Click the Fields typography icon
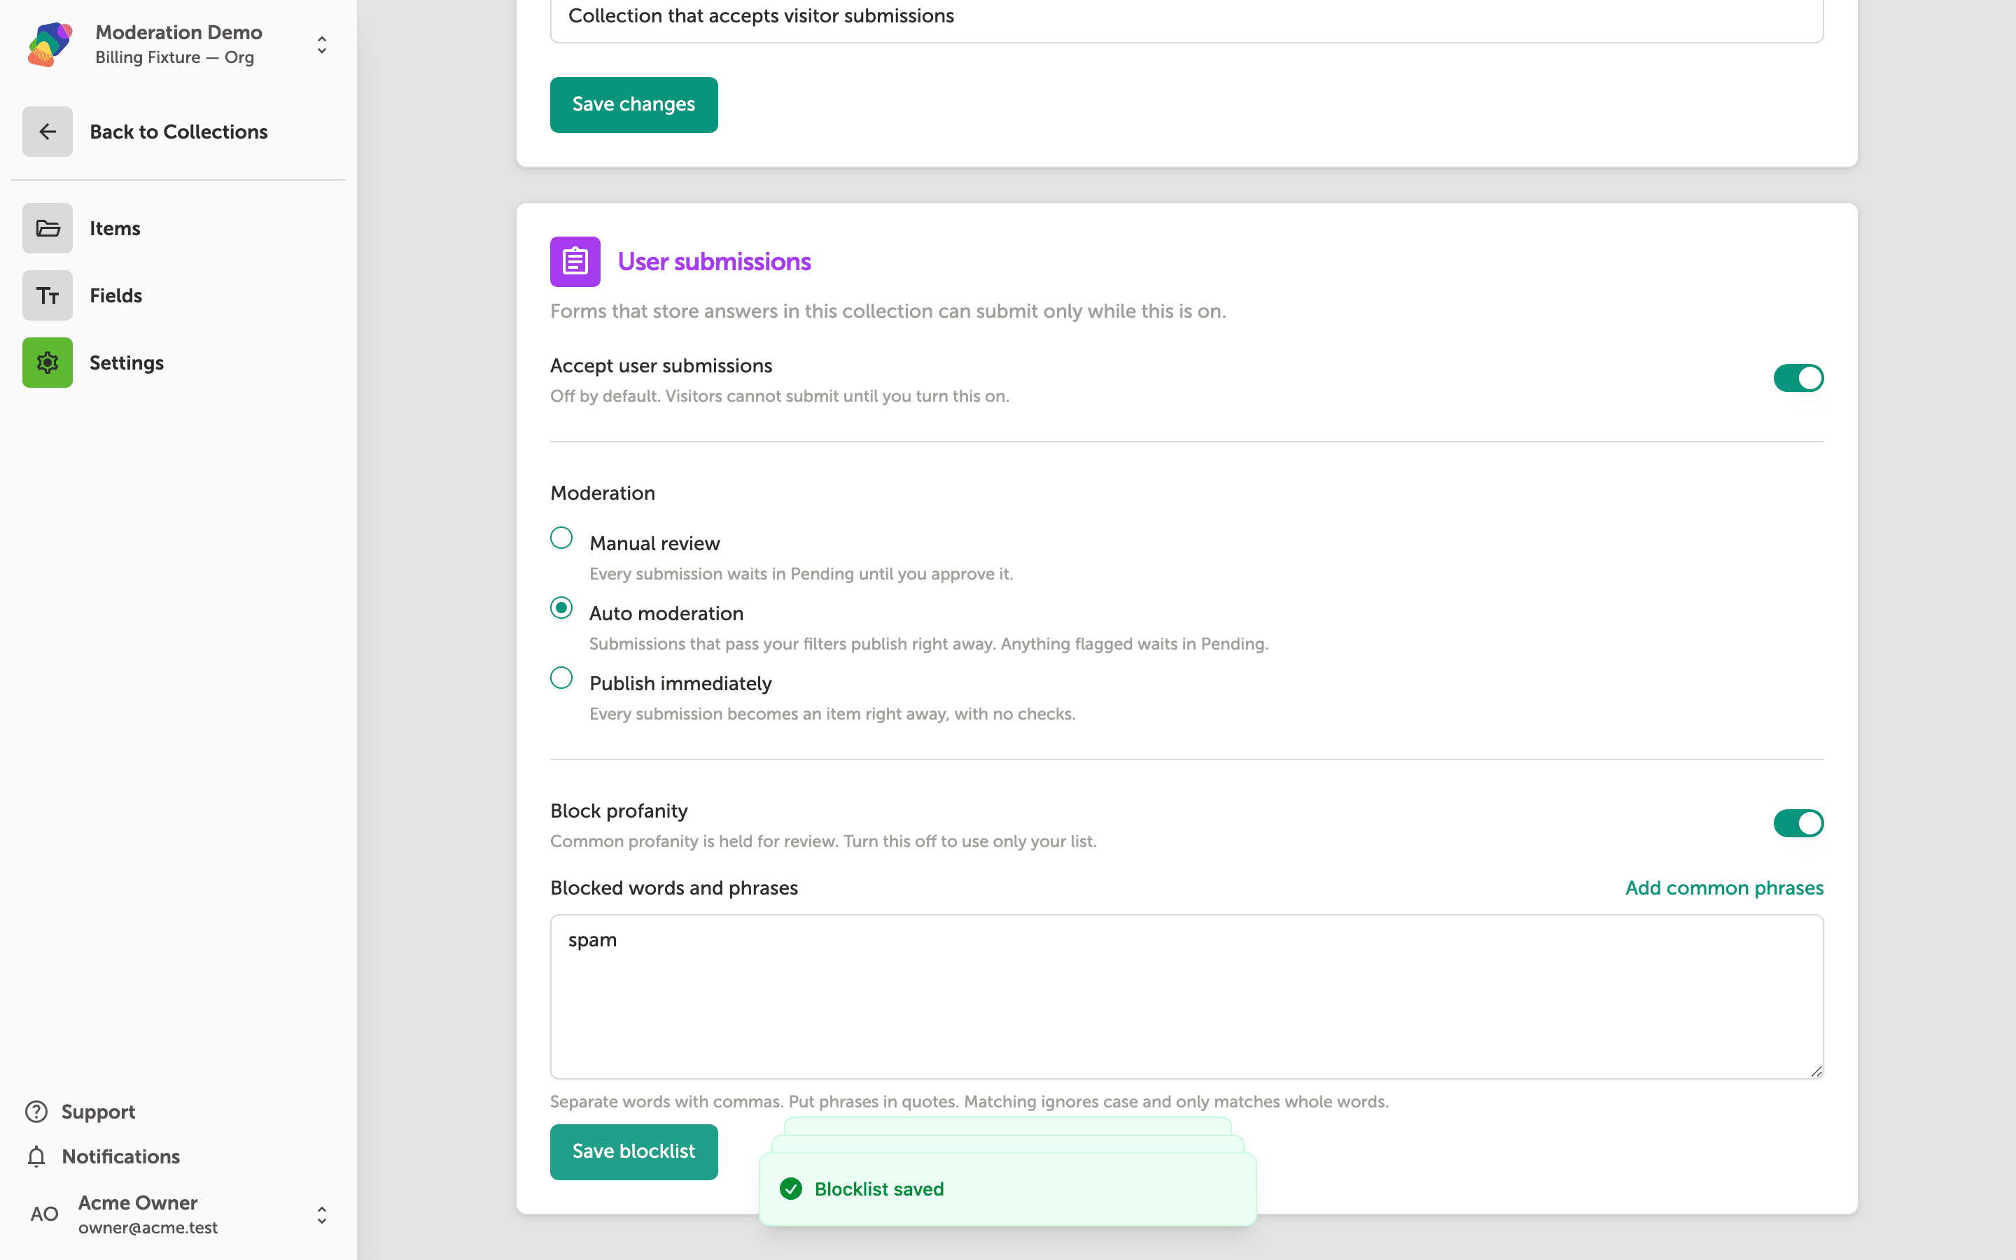Screen dimensions: 2016x1260 pos(48,296)
